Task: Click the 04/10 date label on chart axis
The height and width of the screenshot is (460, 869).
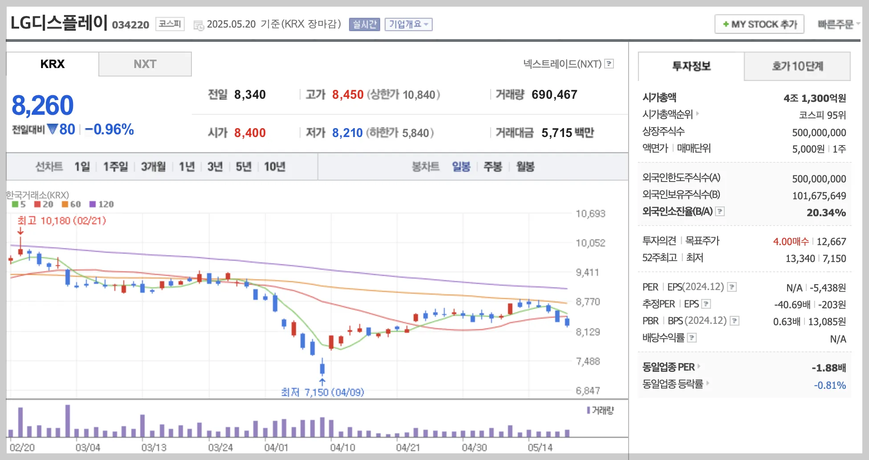Action: click(342, 448)
